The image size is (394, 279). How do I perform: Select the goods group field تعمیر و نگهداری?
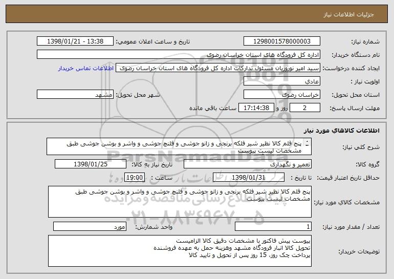click(x=248, y=164)
